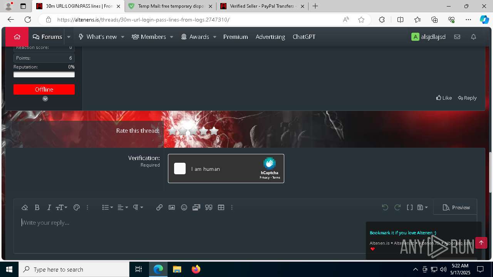
Task: Like the post
Action: (x=444, y=98)
